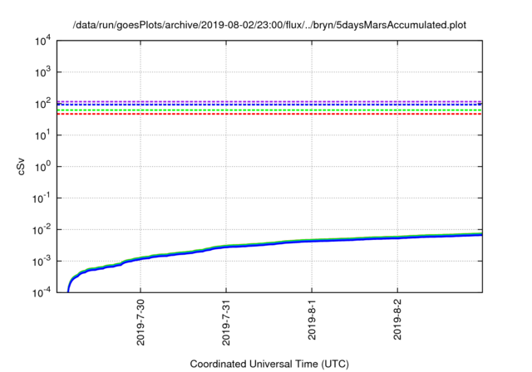The width and height of the screenshot is (532, 372).
Task: Click the 10^0 y-axis tick label
Action: tap(43, 167)
